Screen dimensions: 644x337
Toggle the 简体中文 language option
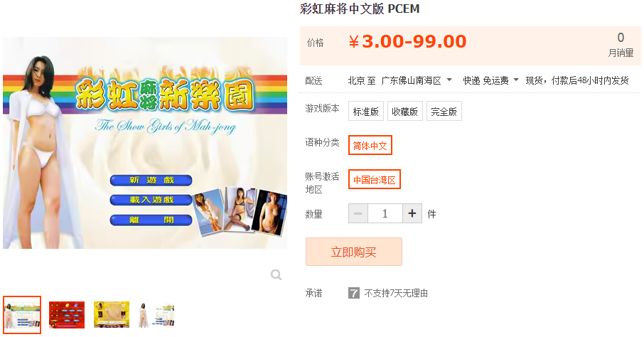pos(370,145)
